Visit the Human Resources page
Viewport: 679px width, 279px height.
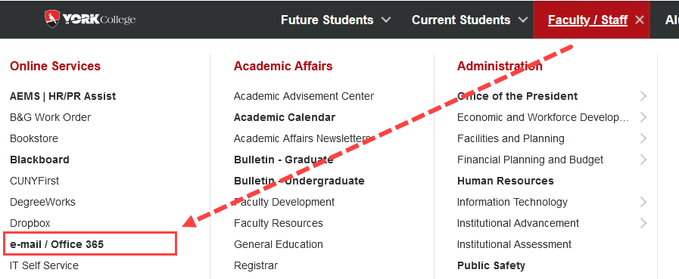[x=506, y=181]
